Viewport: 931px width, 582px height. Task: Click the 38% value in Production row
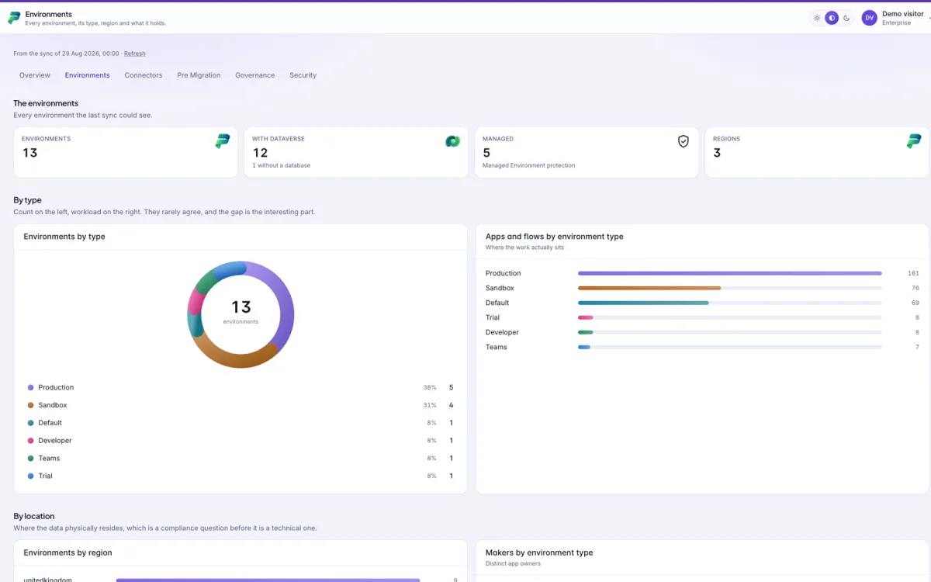430,387
